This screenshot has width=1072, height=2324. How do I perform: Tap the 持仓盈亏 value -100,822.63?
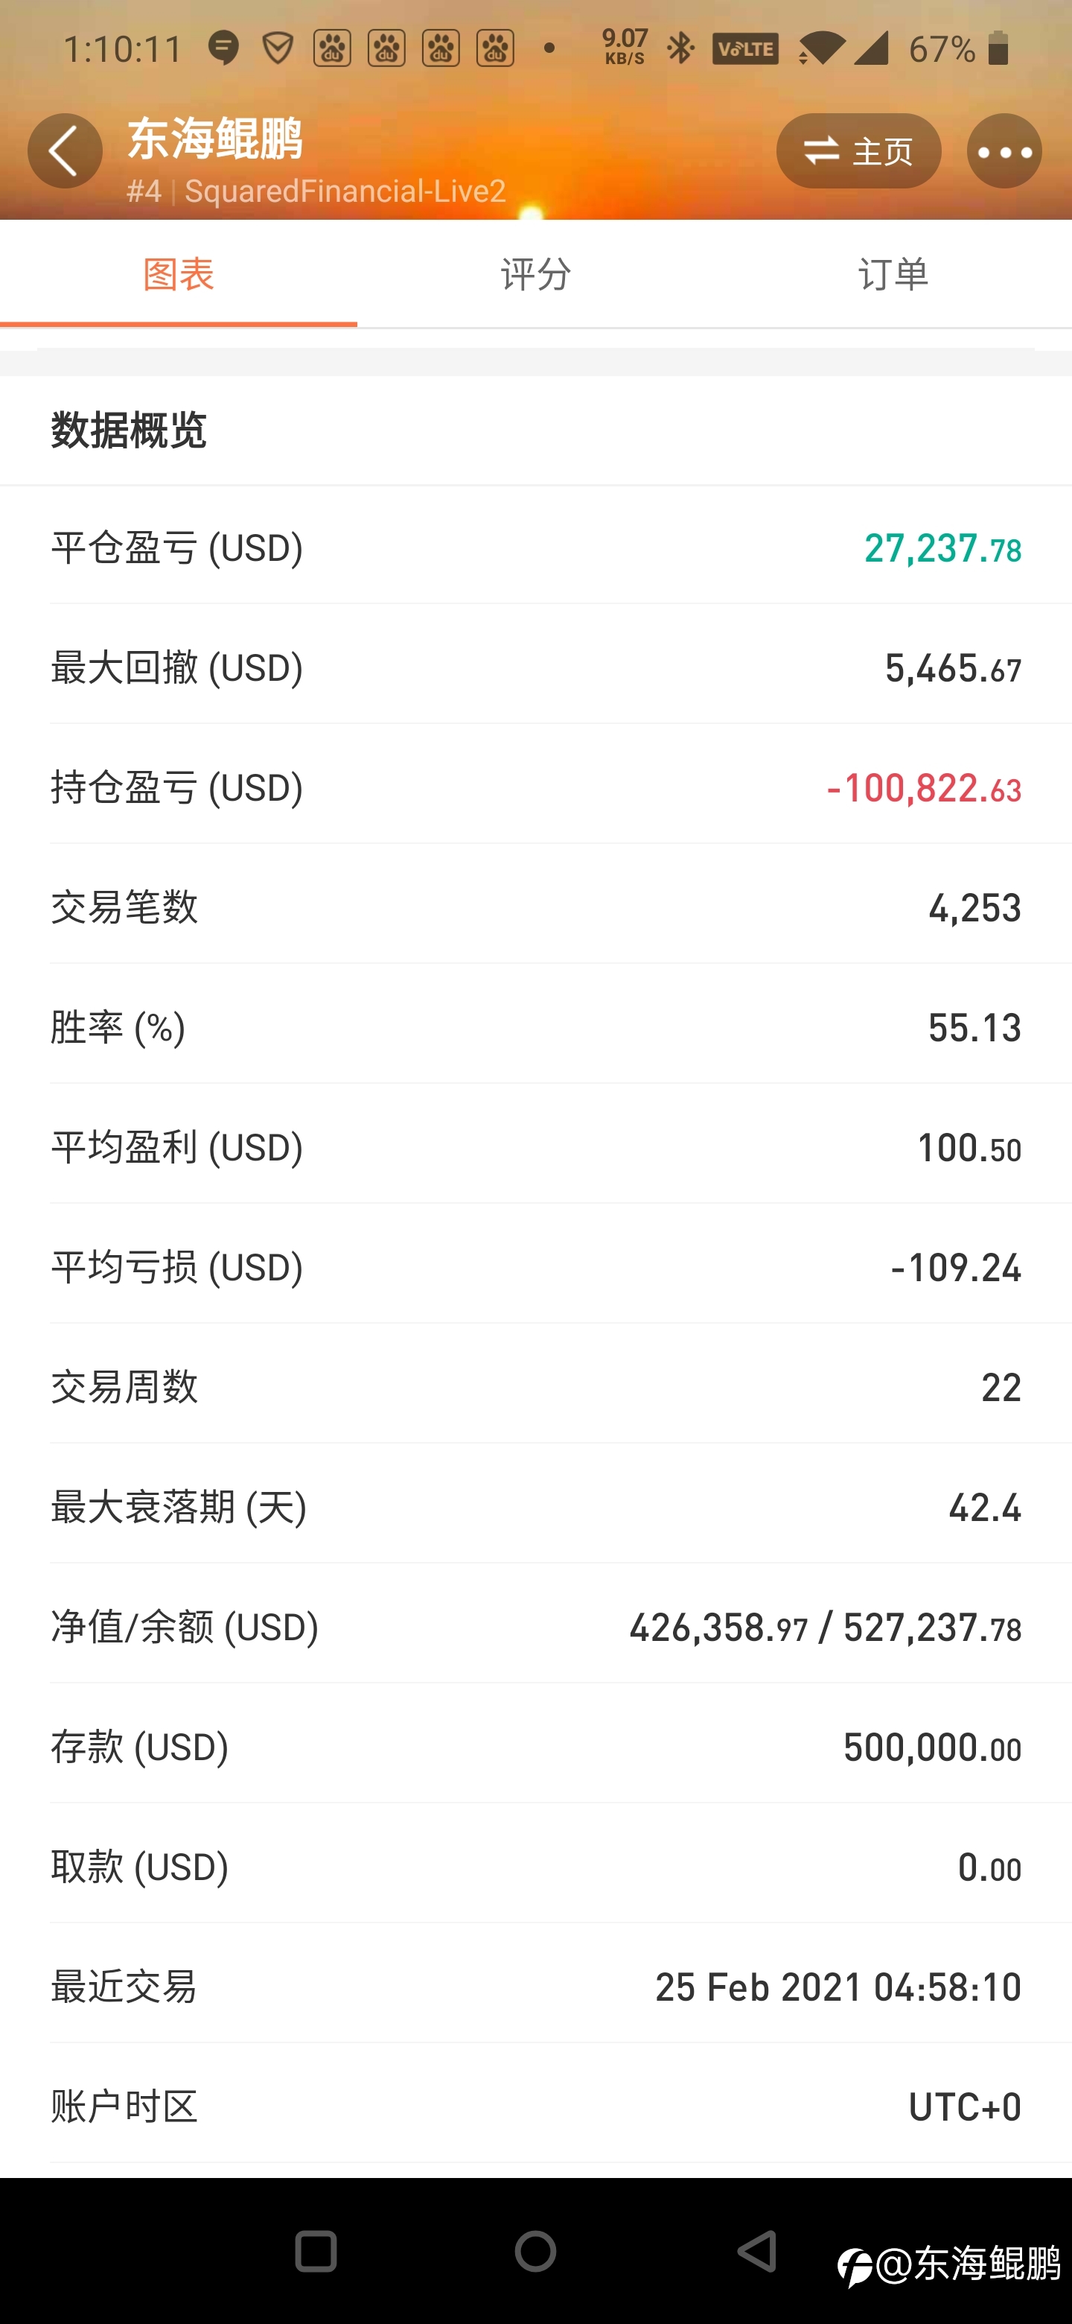tap(923, 787)
